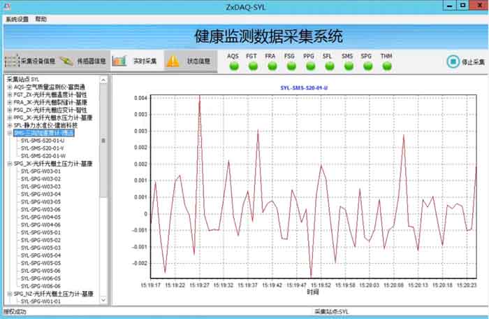Select sensor SYL-SMS-S20-01-W in tree

pos(42,156)
